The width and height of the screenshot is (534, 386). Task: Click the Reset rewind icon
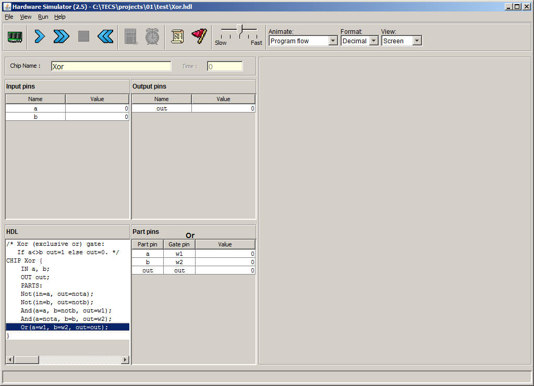(105, 36)
